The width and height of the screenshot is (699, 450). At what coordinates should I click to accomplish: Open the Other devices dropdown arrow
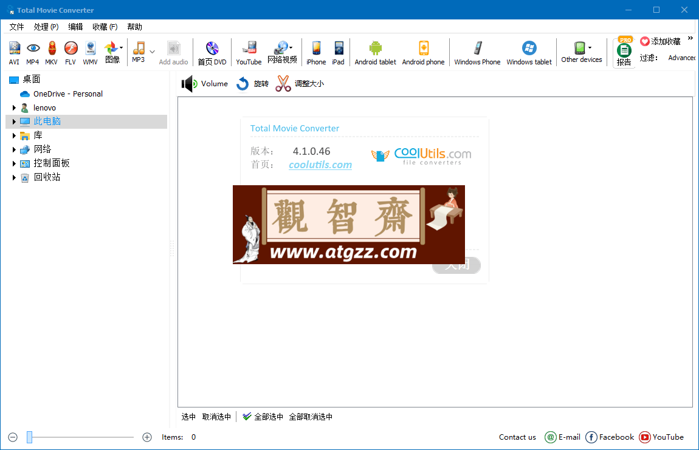coord(590,48)
